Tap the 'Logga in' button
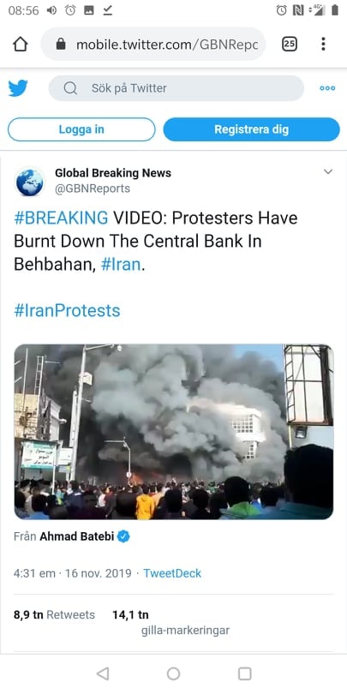The width and height of the screenshot is (347, 694). (81, 129)
